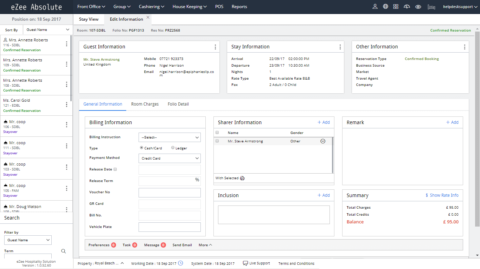Select the Ledger radio button

[173, 148]
